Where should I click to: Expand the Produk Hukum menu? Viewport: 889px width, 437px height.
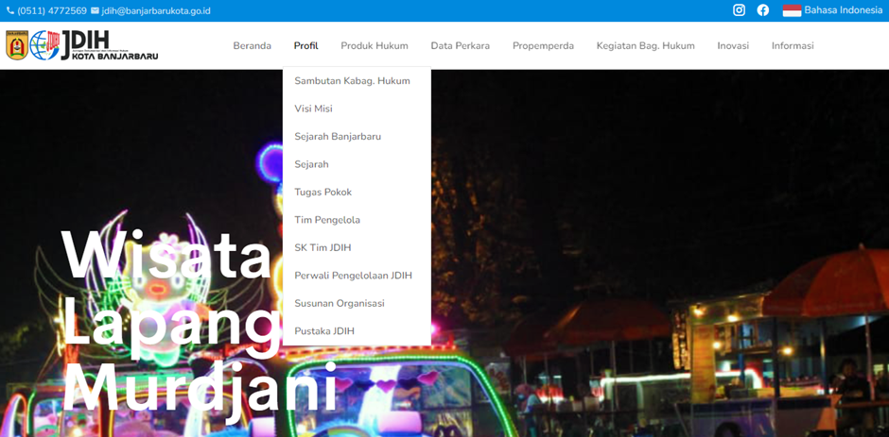[x=375, y=45]
